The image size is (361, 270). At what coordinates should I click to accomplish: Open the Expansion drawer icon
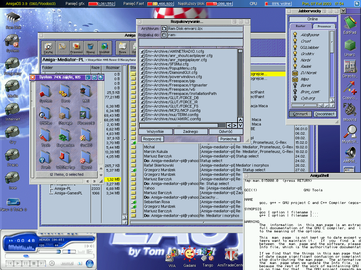pos(66,137)
